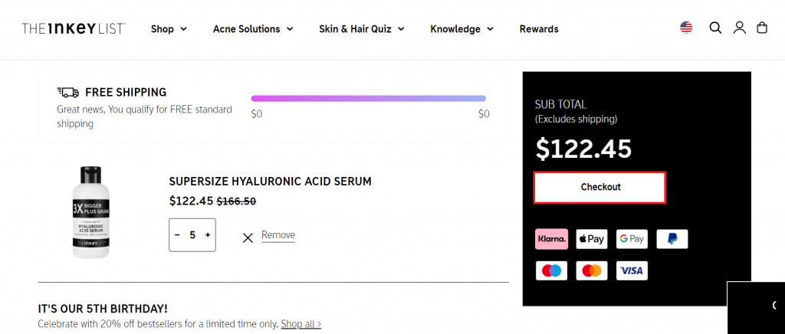Open the Knowledge menu
This screenshot has width=785, height=334.
coord(462,29)
